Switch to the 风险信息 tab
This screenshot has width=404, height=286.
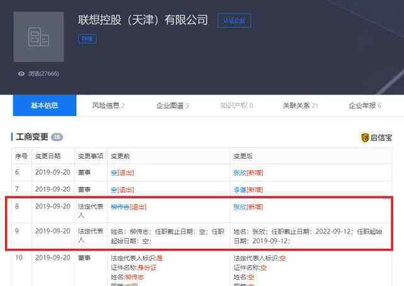click(x=108, y=106)
